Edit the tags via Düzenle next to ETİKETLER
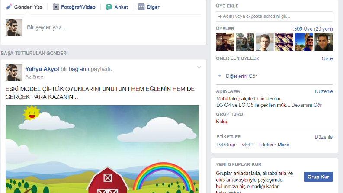Screen dimensions: 343x193 tap(324, 137)
